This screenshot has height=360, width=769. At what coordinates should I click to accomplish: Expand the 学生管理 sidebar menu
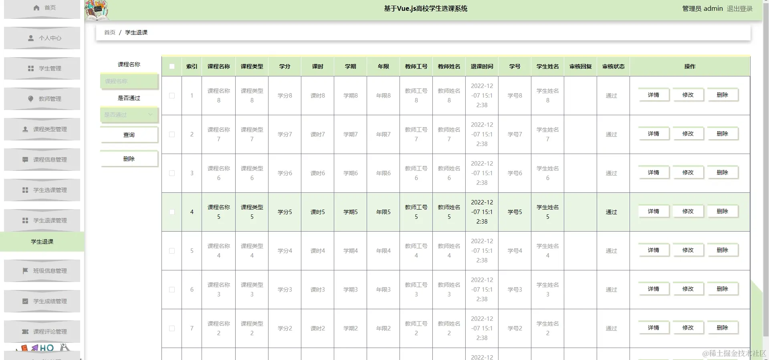tap(42, 68)
